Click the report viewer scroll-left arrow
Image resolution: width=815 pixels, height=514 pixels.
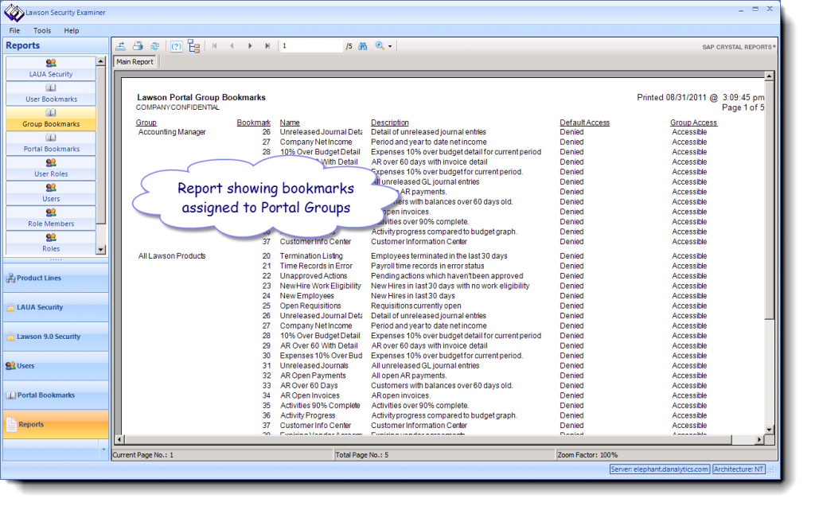tap(119, 440)
